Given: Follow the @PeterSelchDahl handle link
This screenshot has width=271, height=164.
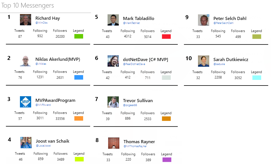Looking at the screenshot, I should 223,23.
